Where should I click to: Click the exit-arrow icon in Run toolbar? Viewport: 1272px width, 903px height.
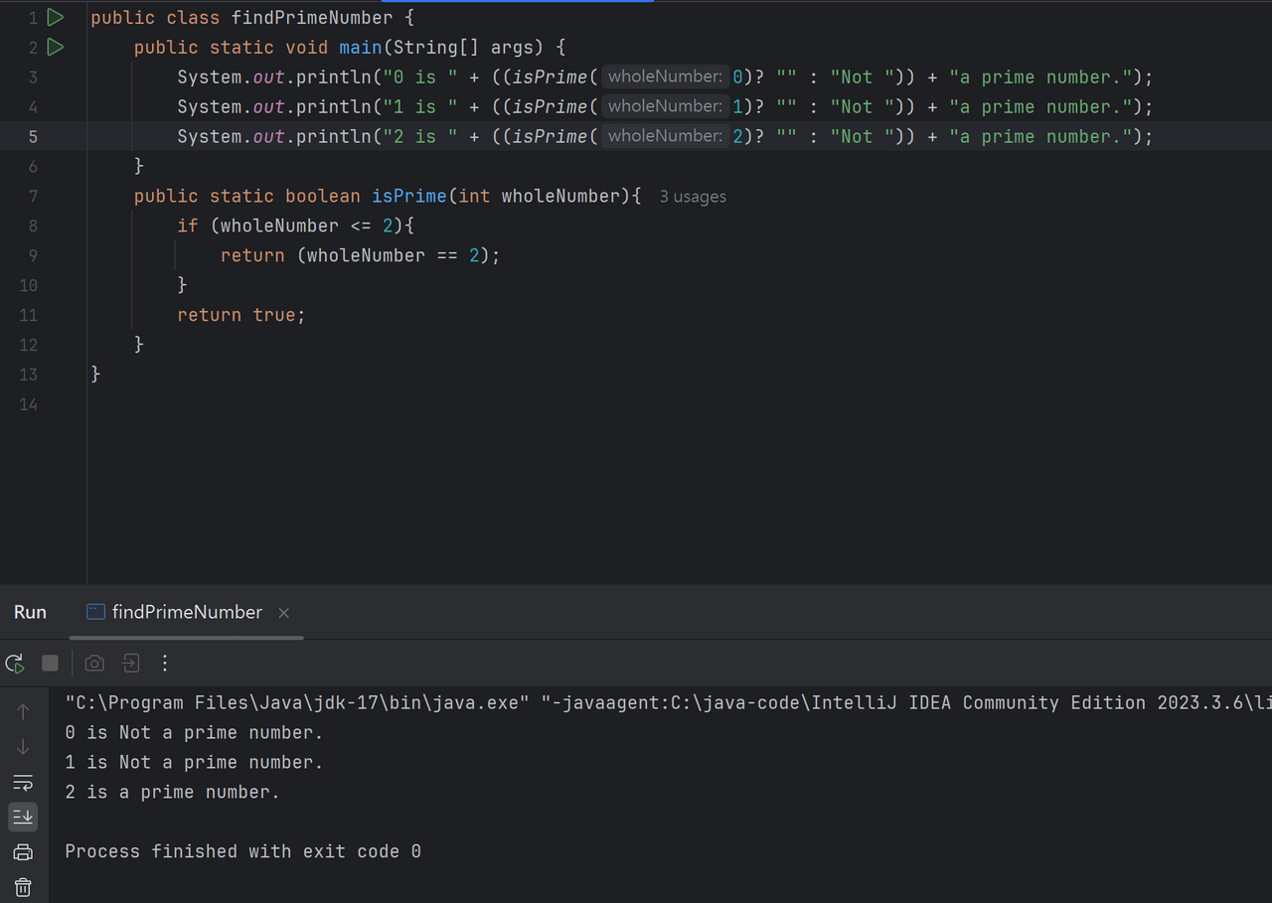[130, 663]
